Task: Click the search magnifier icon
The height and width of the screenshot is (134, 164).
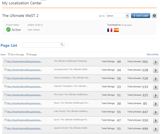Action: [x=62, y=45]
